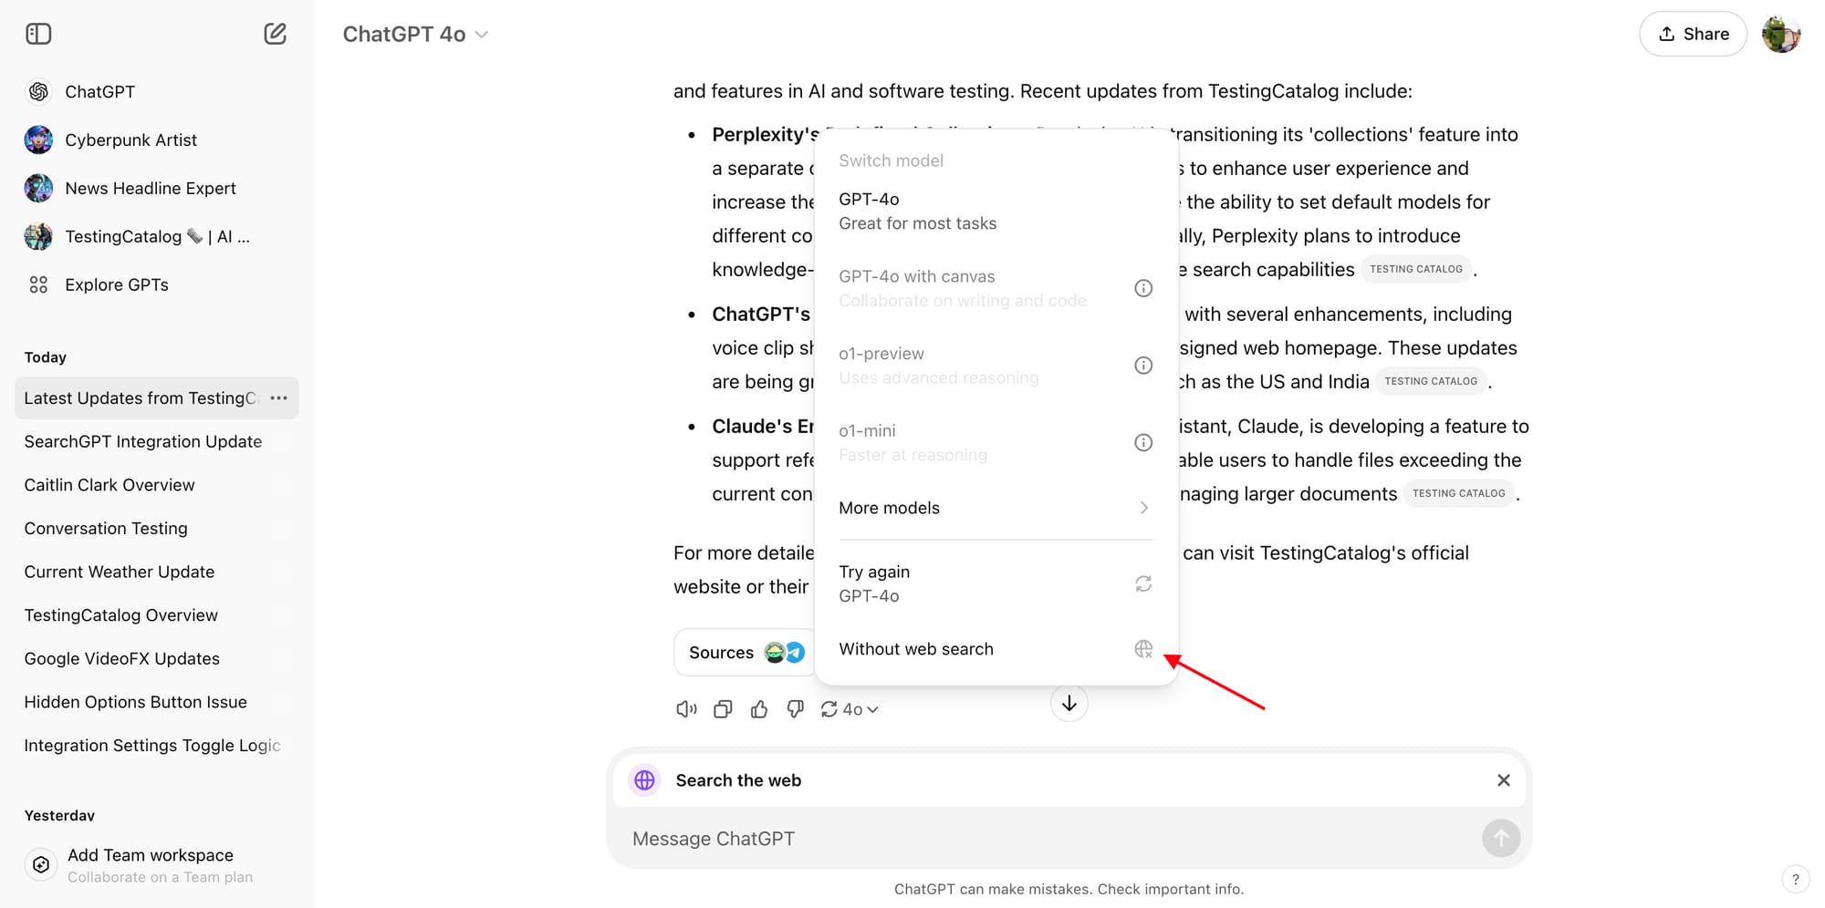Open options for Latest Updates chat
Screen dimensions: 1825x908
[279, 398]
